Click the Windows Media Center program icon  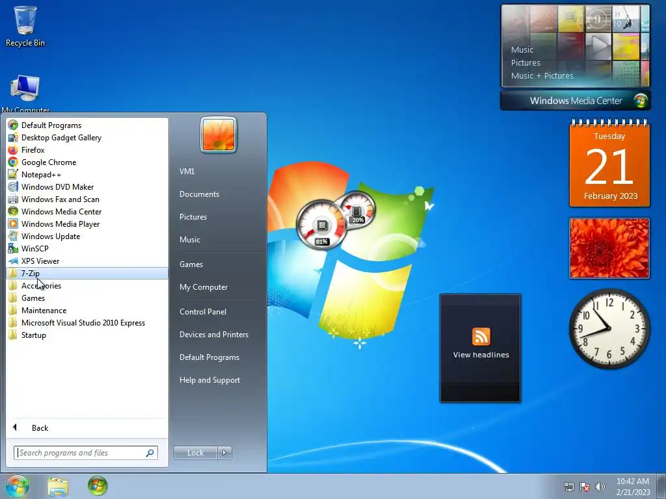[13, 211]
